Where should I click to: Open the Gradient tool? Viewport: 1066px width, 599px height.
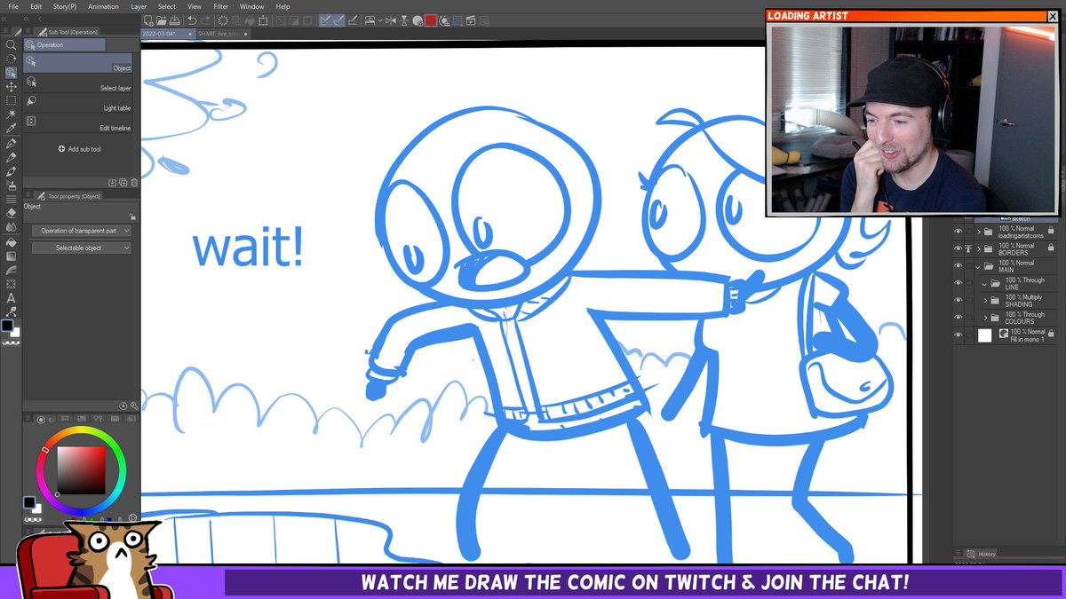pyautogui.click(x=11, y=256)
